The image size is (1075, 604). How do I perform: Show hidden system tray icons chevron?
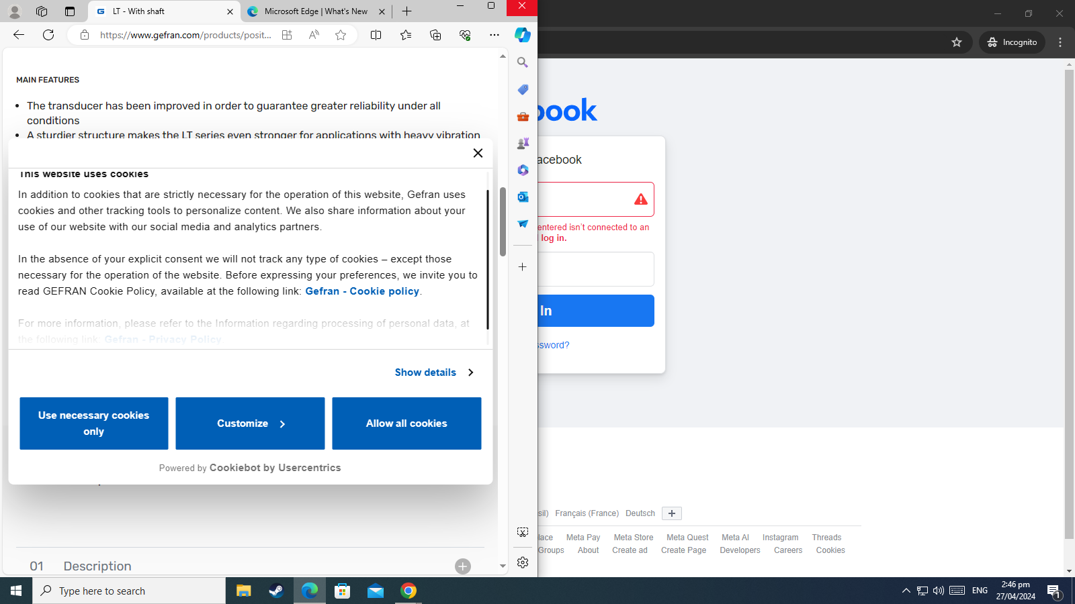coord(906,591)
